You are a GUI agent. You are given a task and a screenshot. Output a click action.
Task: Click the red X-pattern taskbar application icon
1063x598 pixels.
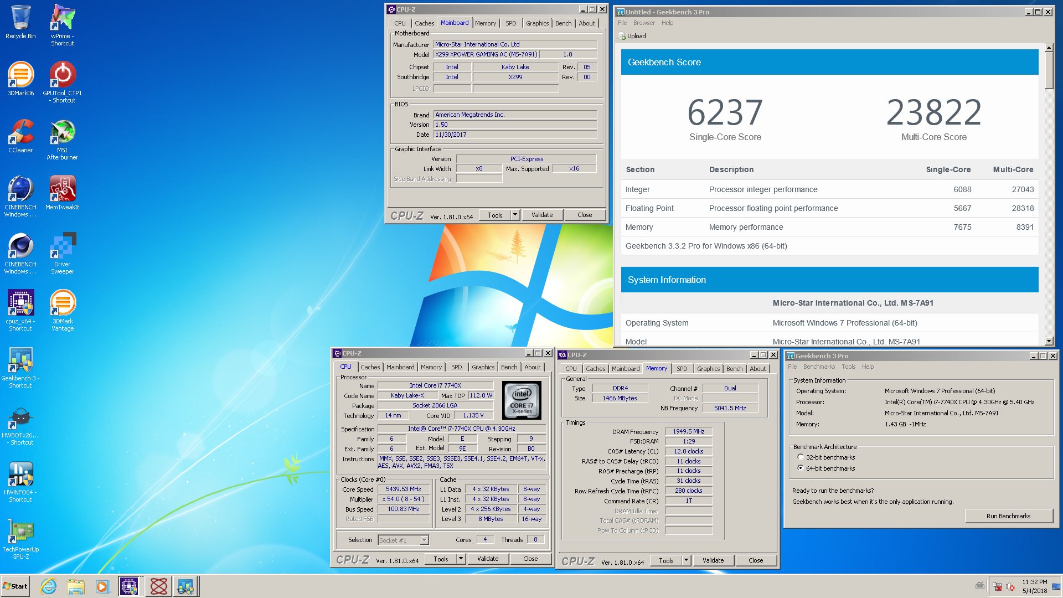coord(159,586)
